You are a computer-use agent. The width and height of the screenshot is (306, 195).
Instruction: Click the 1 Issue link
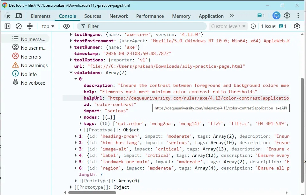(273, 26)
